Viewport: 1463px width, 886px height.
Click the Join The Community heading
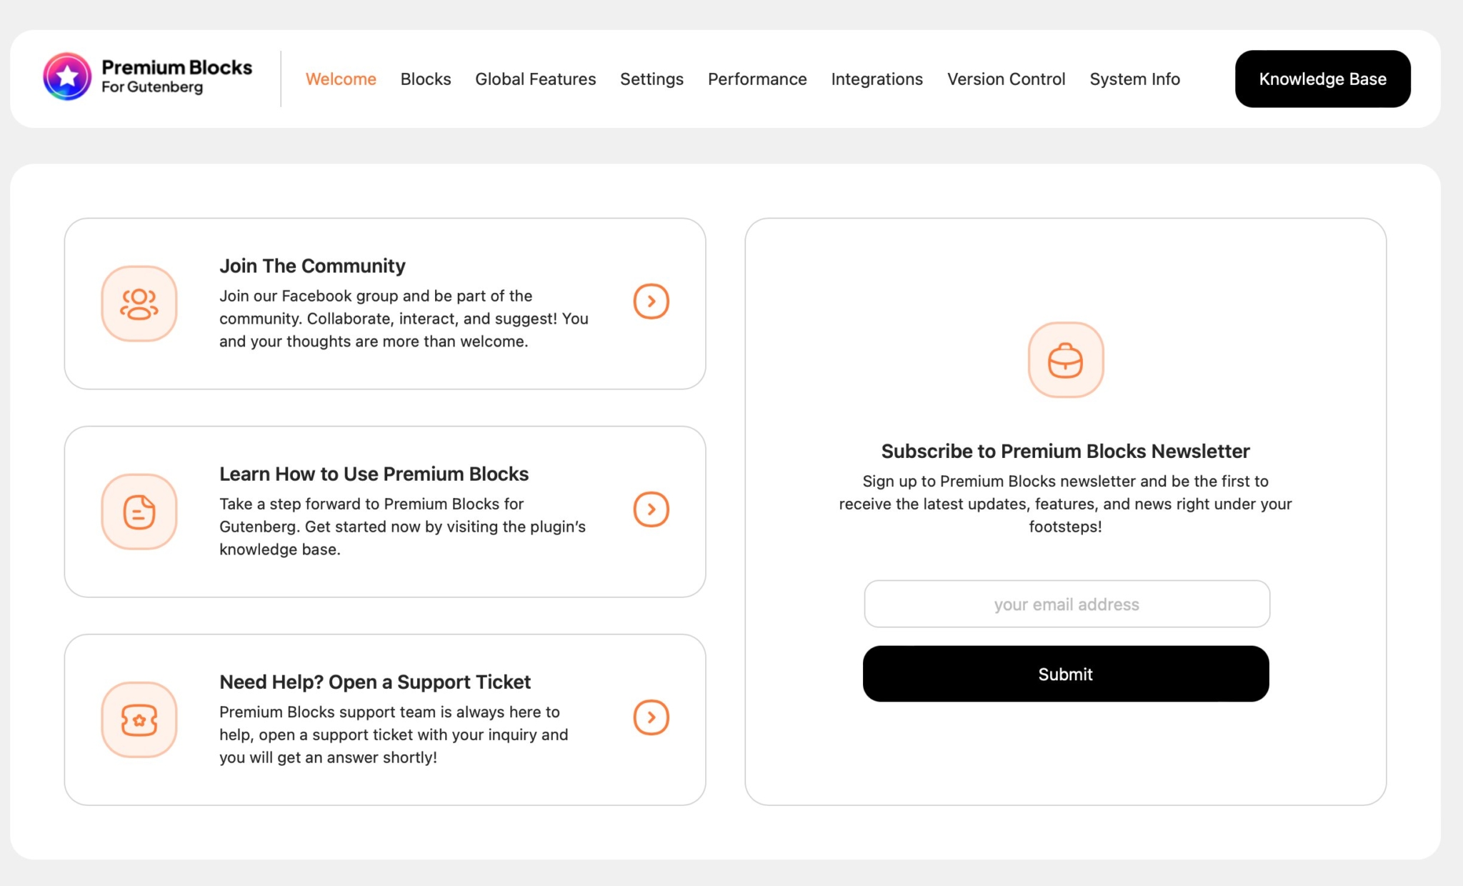(312, 266)
